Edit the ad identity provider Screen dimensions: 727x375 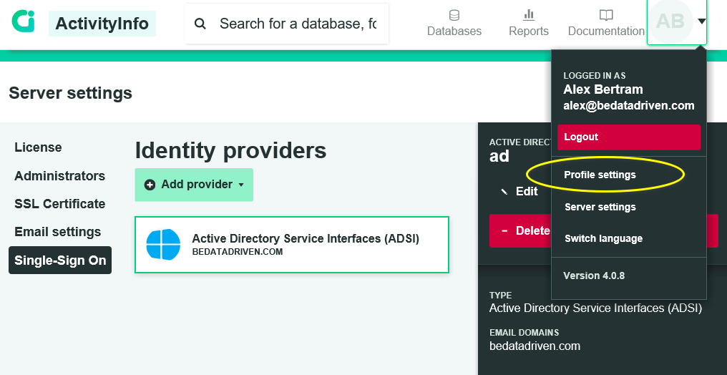[519, 192]
